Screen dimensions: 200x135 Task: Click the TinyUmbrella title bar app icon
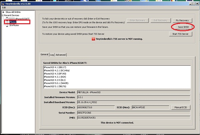(3, 4)
